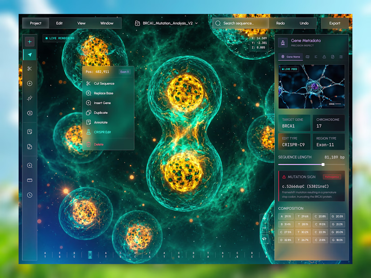Click the G 18.5% composition cell
This screenshot has height=278, width=371.
(x=337, y=240)
